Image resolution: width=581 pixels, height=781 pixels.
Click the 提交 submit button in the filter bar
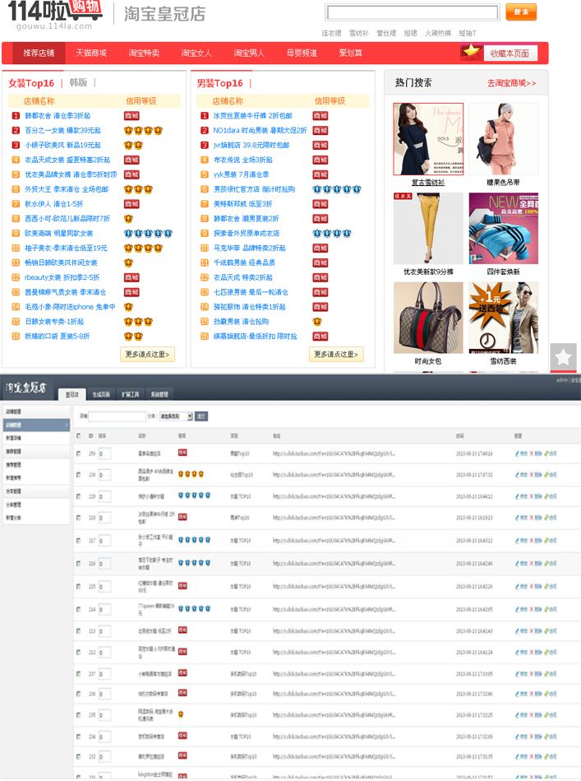tap(201, 416)
